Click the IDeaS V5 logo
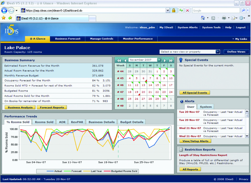The height and width of the screenshot is (183, 251). (11, 30)
